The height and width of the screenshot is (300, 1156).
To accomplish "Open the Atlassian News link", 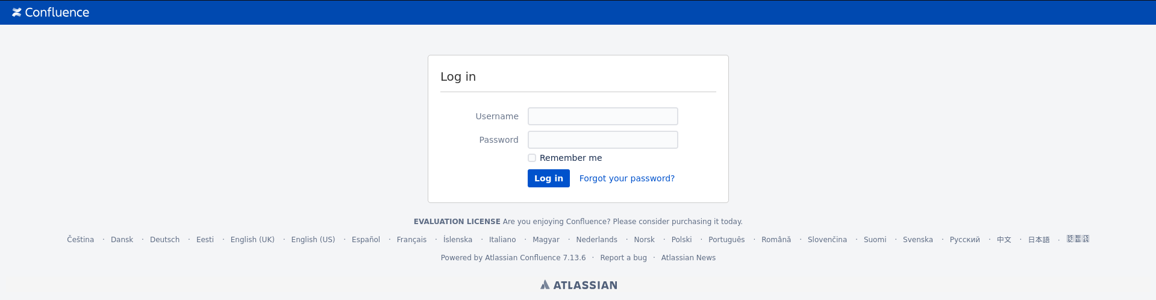I will [689, 258].
